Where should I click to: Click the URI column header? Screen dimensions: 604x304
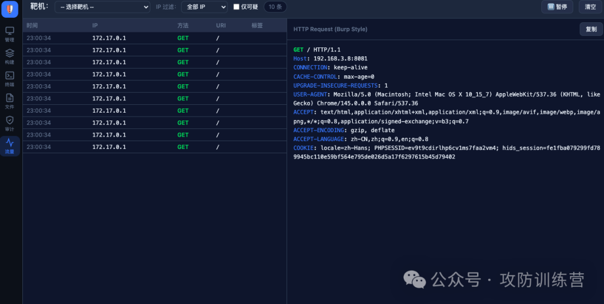221,25
